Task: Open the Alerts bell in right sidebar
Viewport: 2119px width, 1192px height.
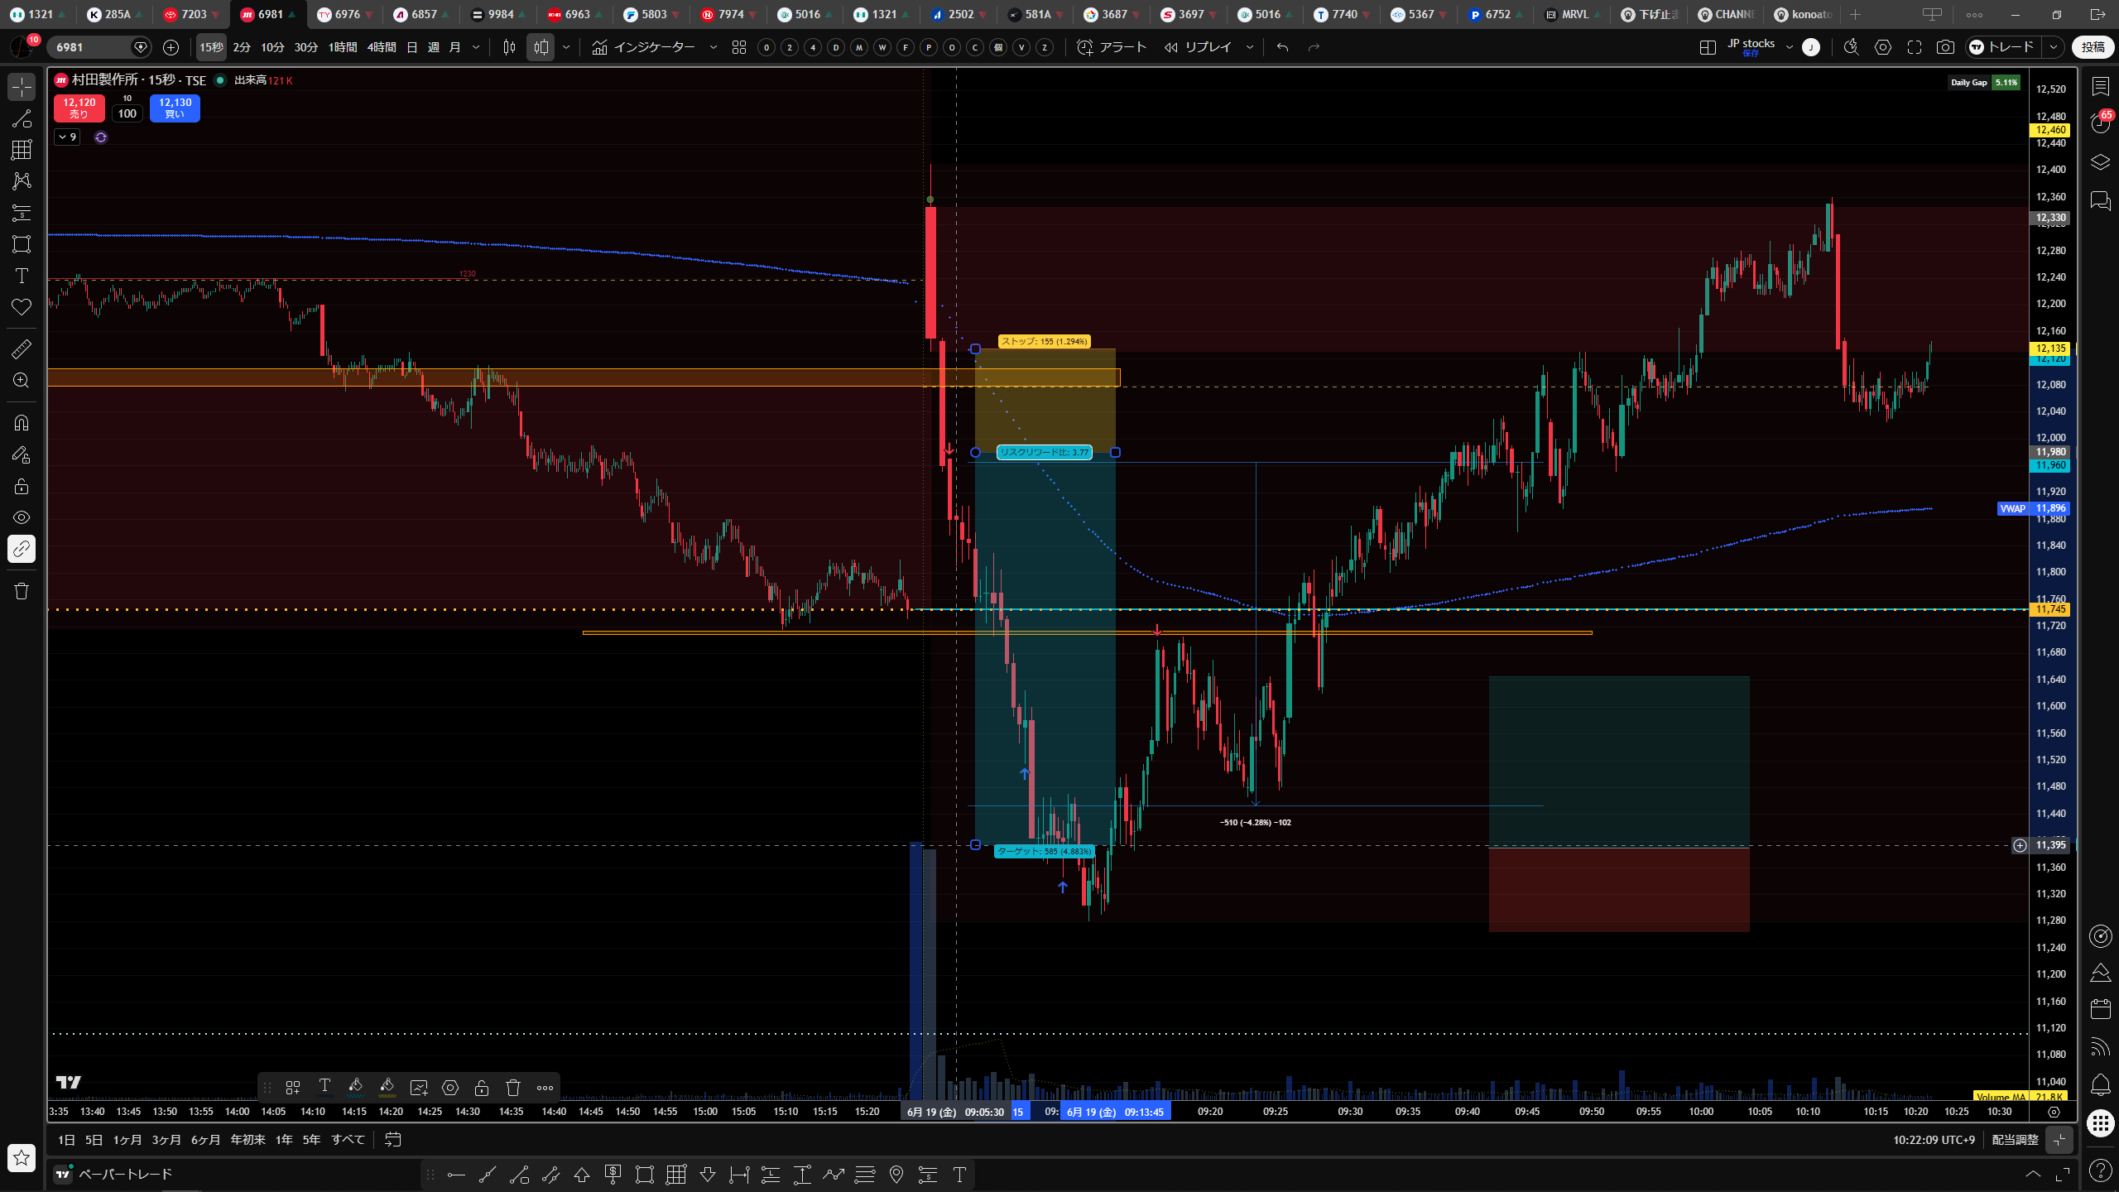Action: point(2100,1084)
